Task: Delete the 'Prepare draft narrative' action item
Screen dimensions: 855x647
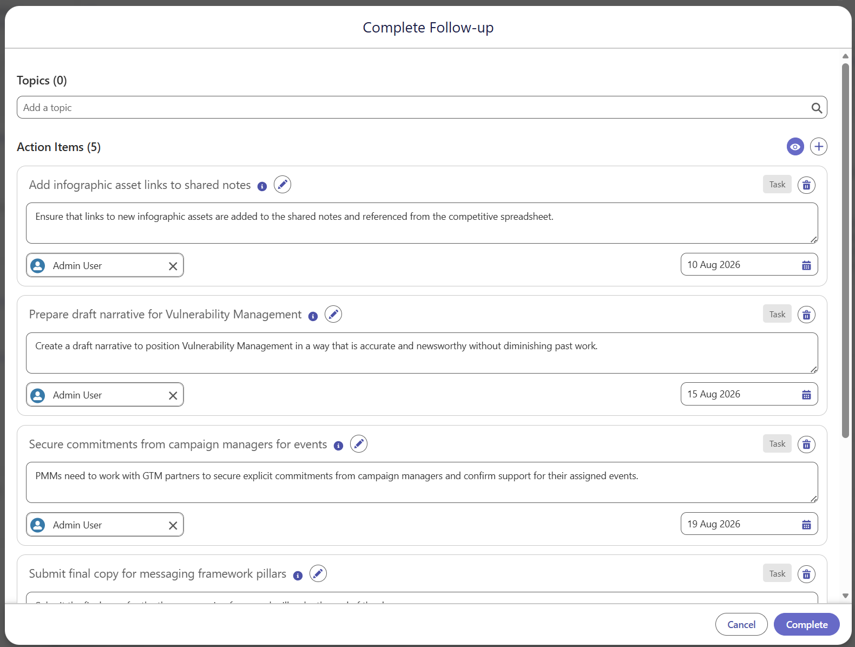Action: point(806,315)
